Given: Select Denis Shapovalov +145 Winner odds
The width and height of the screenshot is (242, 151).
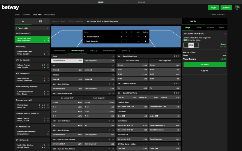Looking at the screenshot, I should tap(99, 61).
